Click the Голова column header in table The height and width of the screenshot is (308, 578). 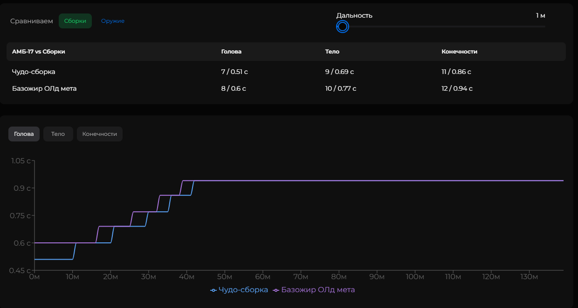click(x=231, y=52)
